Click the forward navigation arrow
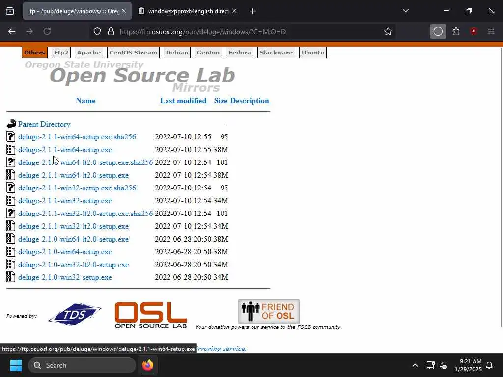Screen dimensions: 503x377 click(29, 31)
